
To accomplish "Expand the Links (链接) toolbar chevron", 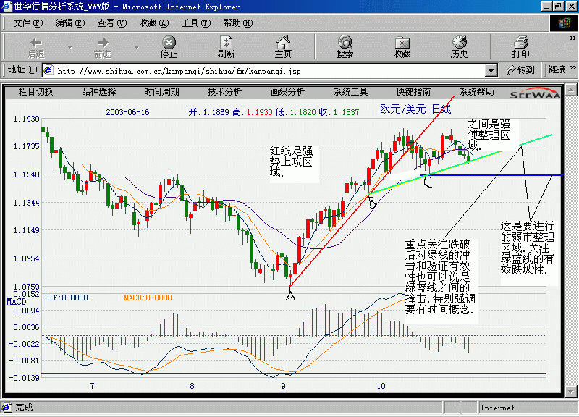I will pyautogui.click(x=572, y=68).
